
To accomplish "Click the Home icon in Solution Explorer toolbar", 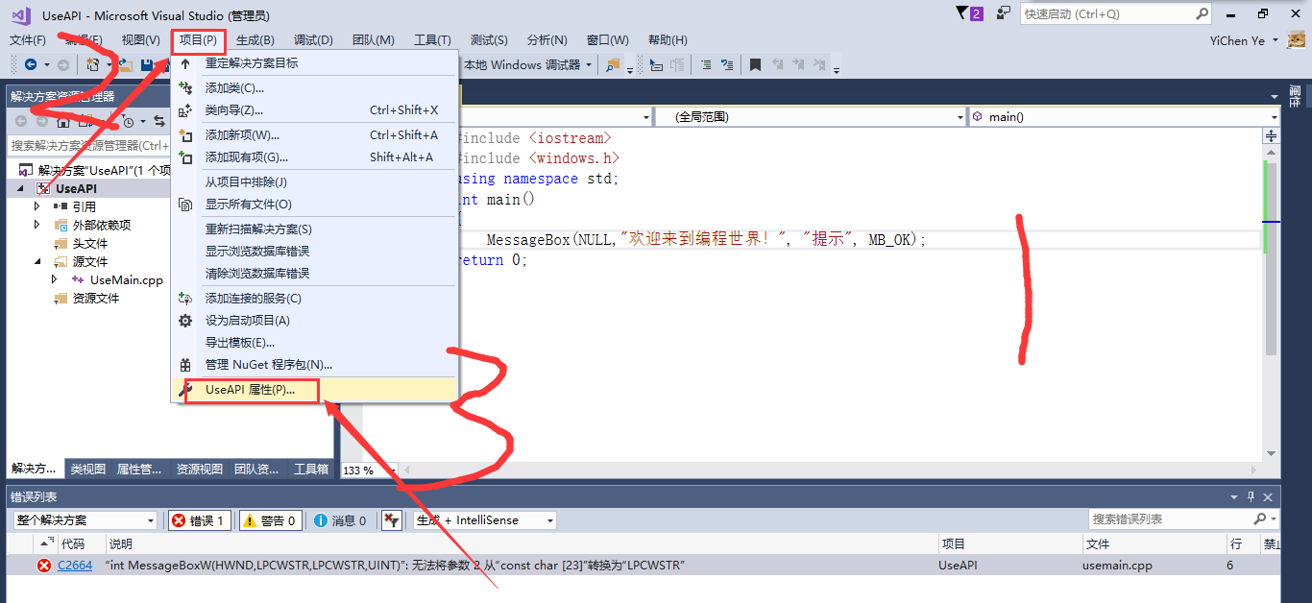I will click(x=63, y=123).
